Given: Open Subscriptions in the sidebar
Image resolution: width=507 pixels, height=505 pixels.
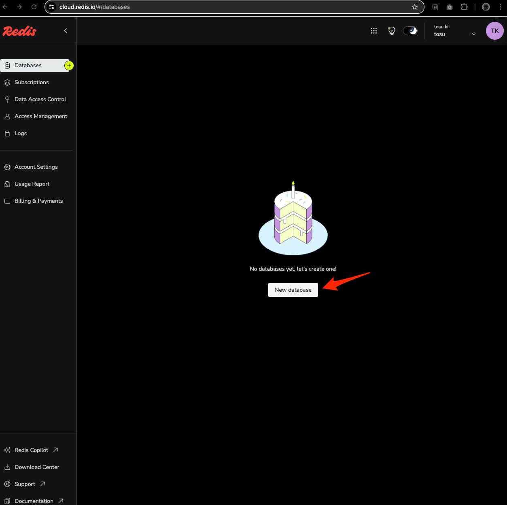Looking at the screenshot, I should point(32,82).
